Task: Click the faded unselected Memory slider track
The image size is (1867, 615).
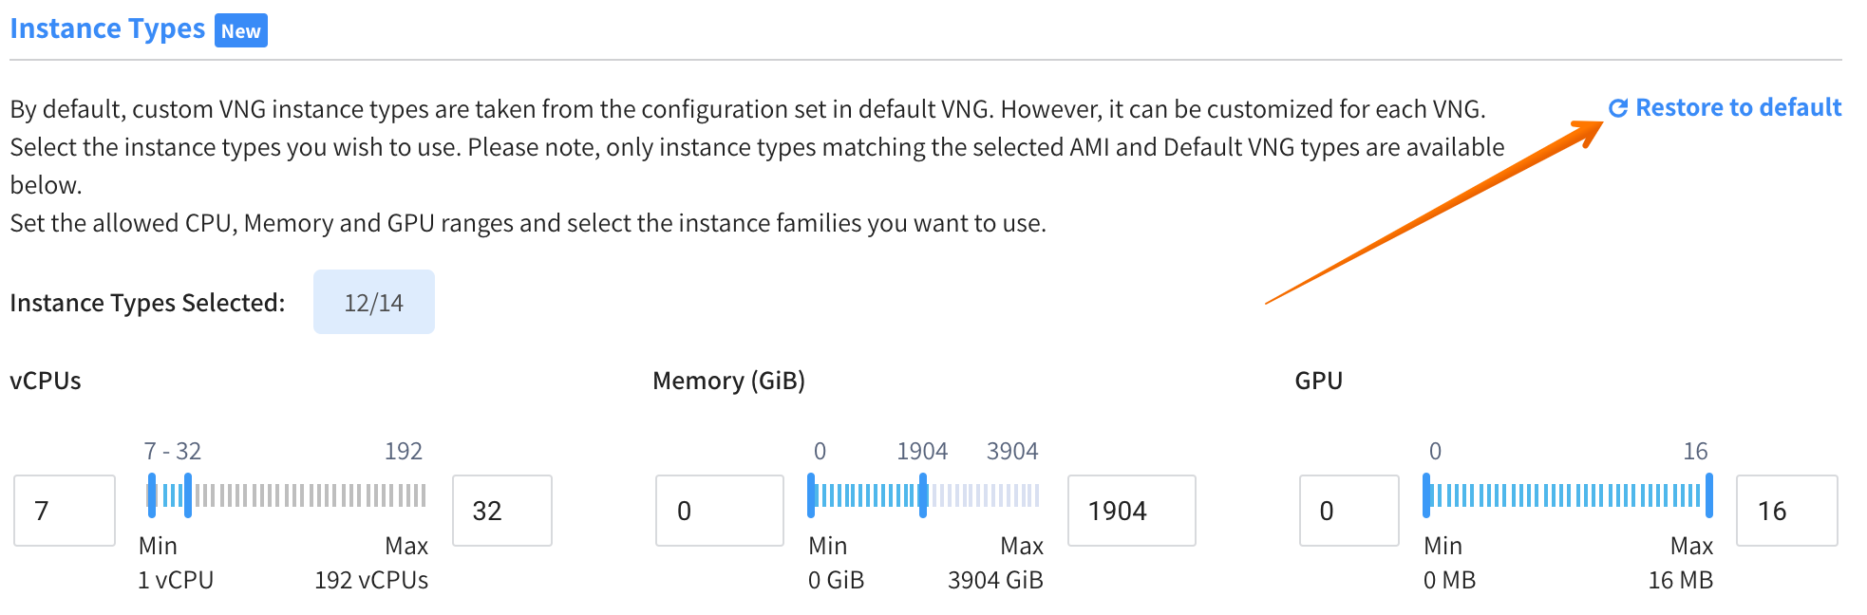Action: 984,495
